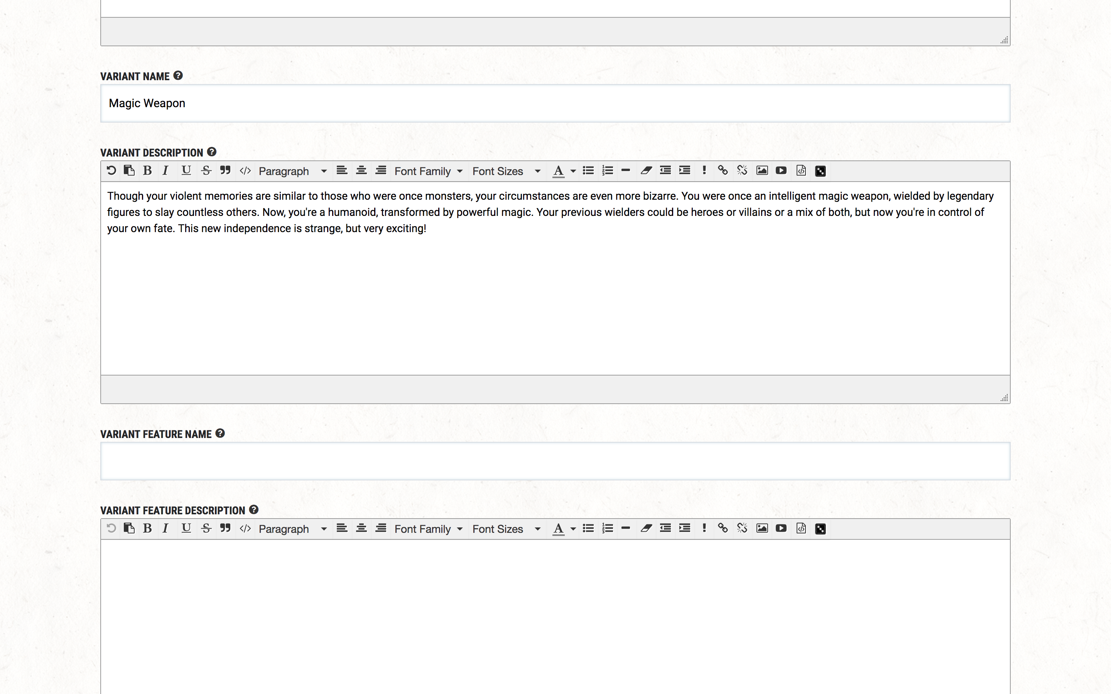Image resolution: width=1111 pixels, height=694 pixels.
Task: Click the underline formatting icon
Action: (x=185, y=170)
